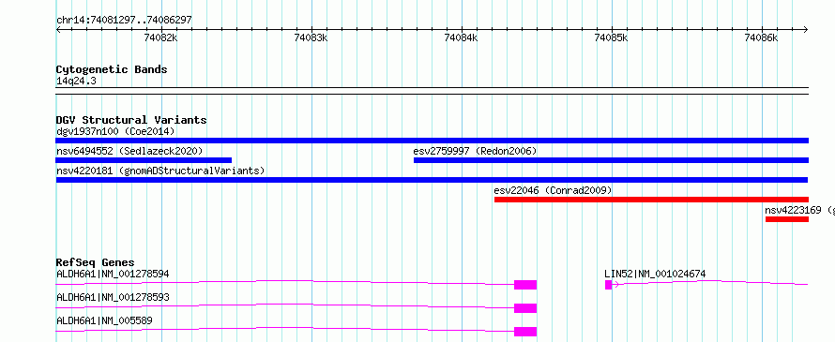The width and height of the screenshot is (835, 342).
Task: Click the ruler's right arrowhead
Action: pyautogui.click(x=806, y=29)
